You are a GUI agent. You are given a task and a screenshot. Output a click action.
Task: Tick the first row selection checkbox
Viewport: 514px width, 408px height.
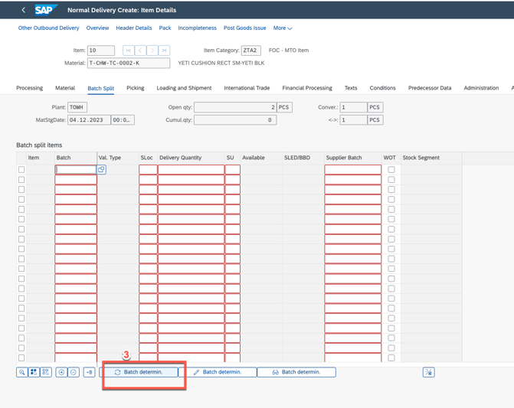[21, 170]
